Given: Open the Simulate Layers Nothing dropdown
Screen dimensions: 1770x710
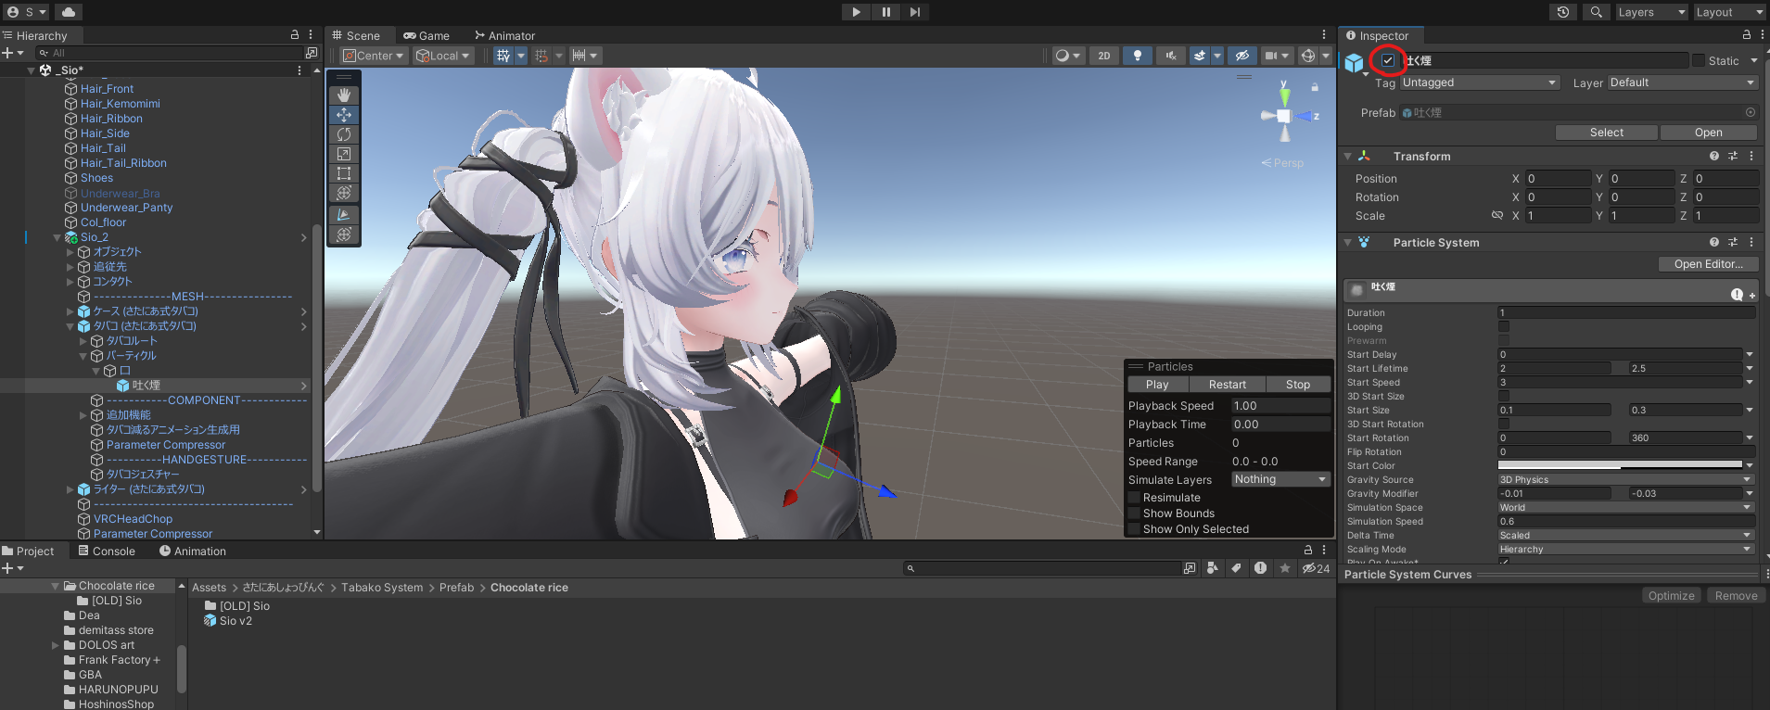Looking at the screenshot, I should point(1281,479).
